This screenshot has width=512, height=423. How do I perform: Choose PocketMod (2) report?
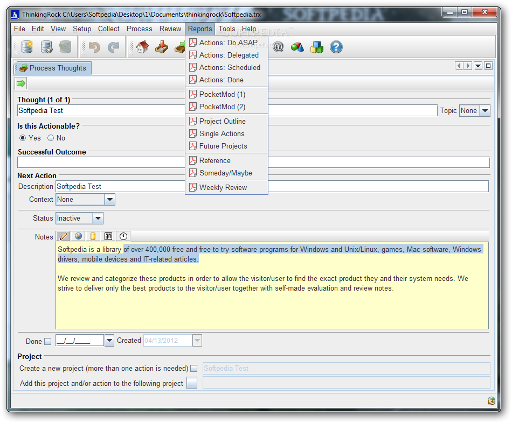pyautogui.click(x=226, y=107)
